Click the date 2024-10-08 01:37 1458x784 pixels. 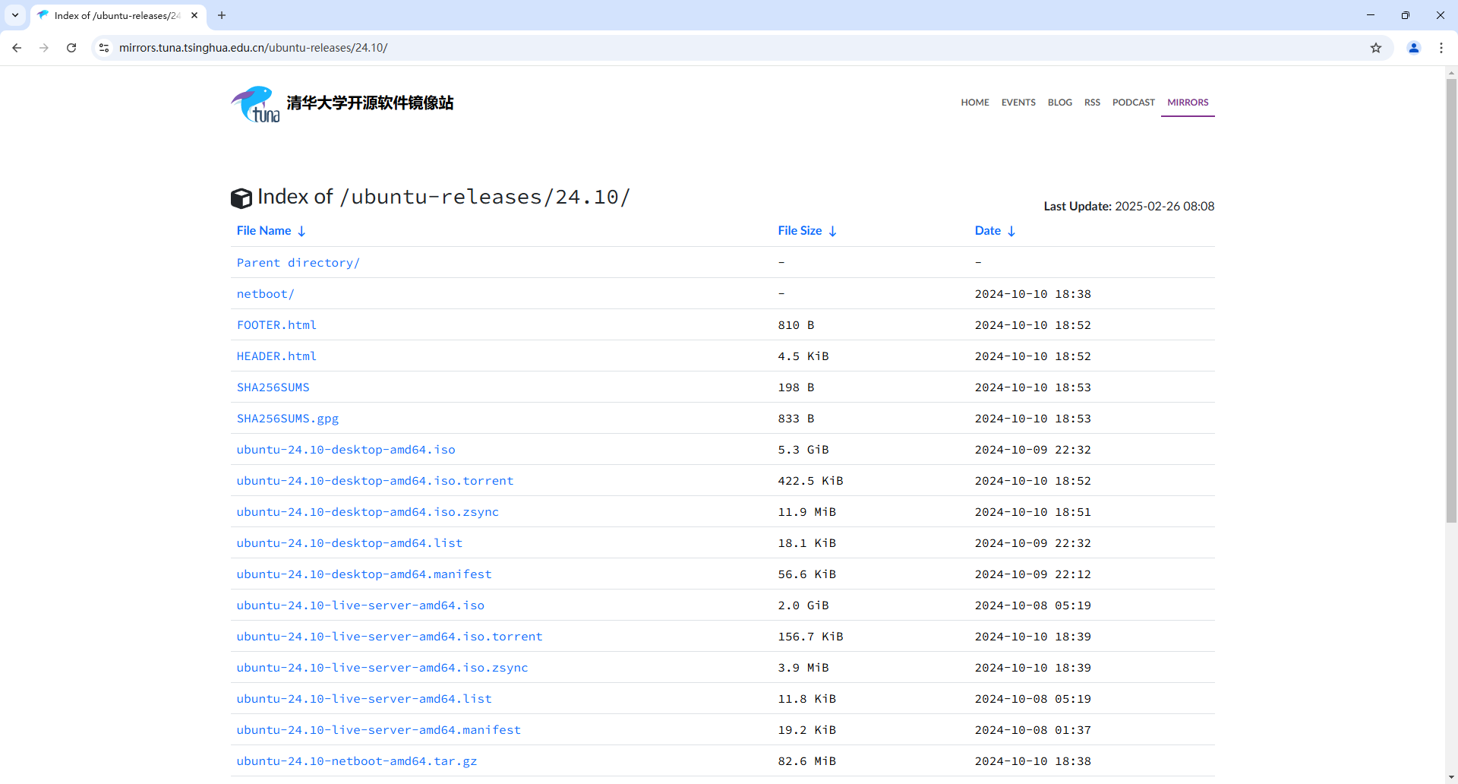click(1033, 730)
